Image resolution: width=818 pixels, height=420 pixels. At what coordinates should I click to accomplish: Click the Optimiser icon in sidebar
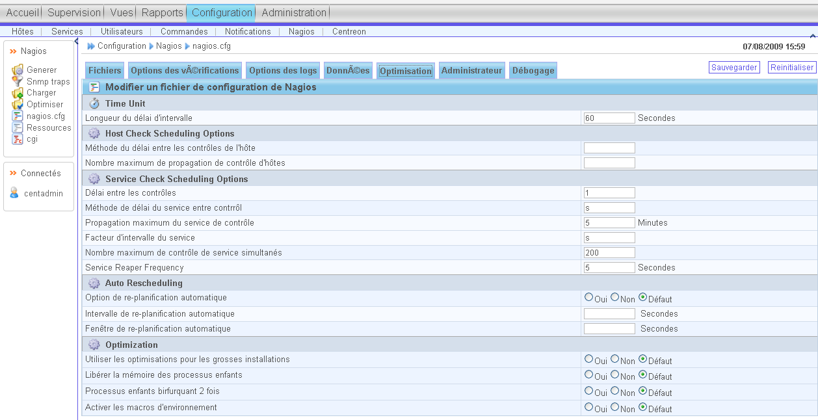pos(18,104)
